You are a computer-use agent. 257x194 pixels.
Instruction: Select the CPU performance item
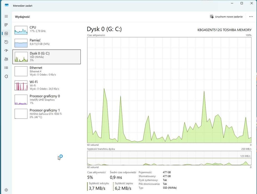tap(47, 30)
